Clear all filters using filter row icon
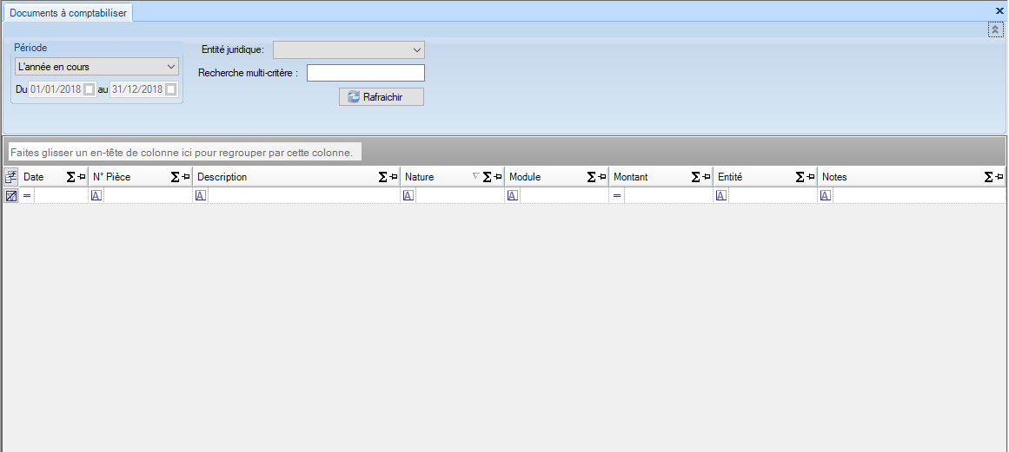Viewport: 1009px width, 452px height. coord(10,196)
